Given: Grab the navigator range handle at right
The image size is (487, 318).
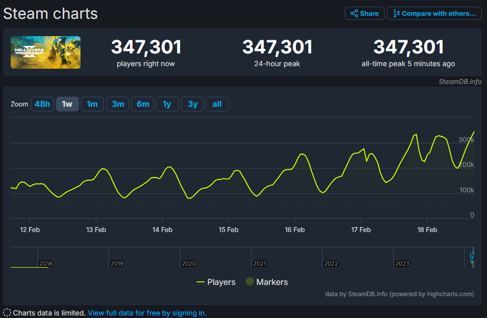Looking at the screenshot, I should click(x=472, y=257).
